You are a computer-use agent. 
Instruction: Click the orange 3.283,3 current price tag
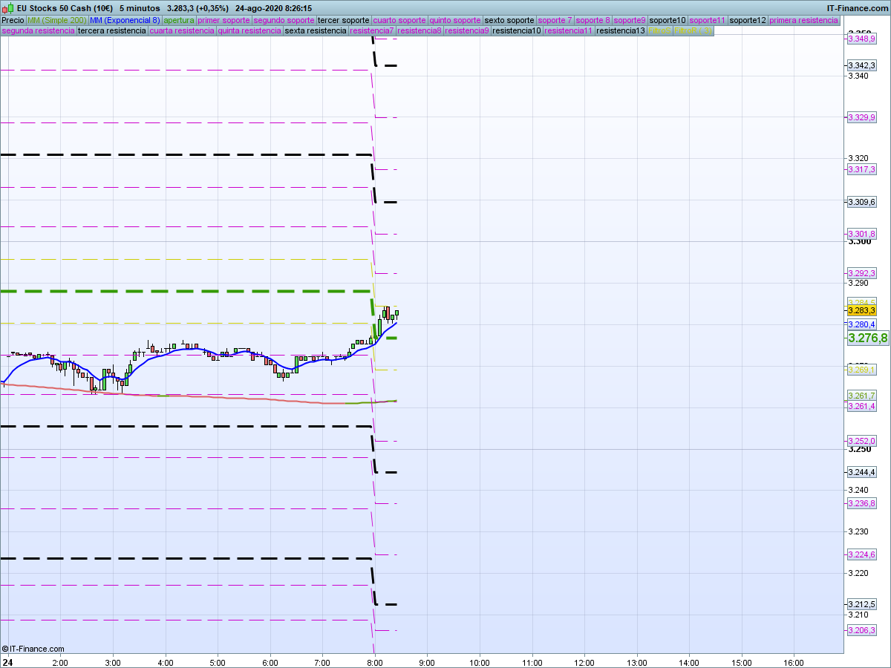point(861,310)
